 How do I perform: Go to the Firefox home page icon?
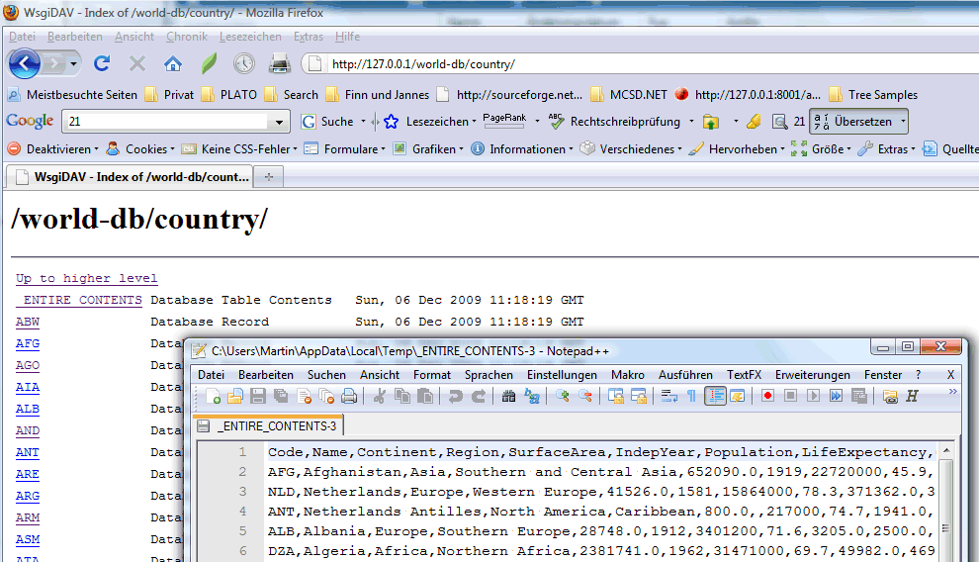tap(173, 64)
